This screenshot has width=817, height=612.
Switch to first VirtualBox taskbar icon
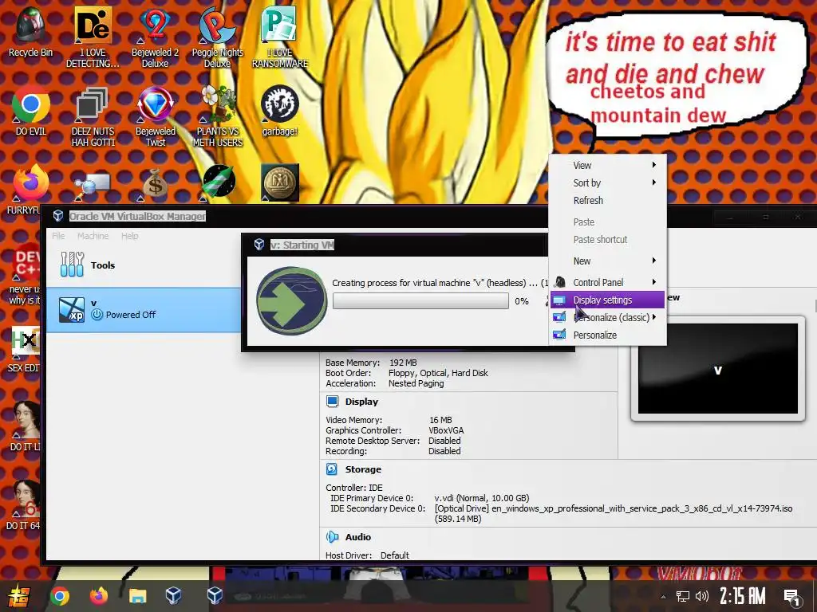point(173,594)
